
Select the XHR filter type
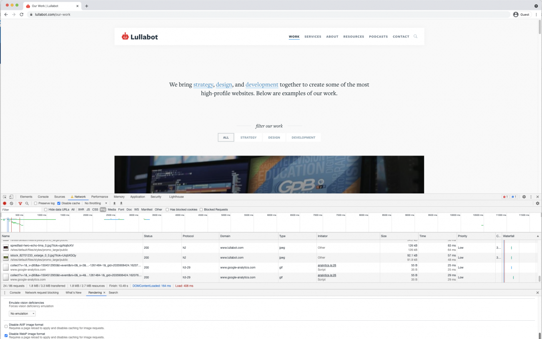pyautogui.click(x=81, y=210)
